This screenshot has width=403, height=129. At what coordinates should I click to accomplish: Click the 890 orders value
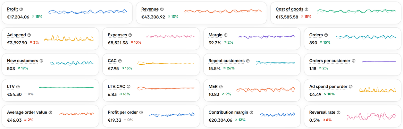(313, 43)
